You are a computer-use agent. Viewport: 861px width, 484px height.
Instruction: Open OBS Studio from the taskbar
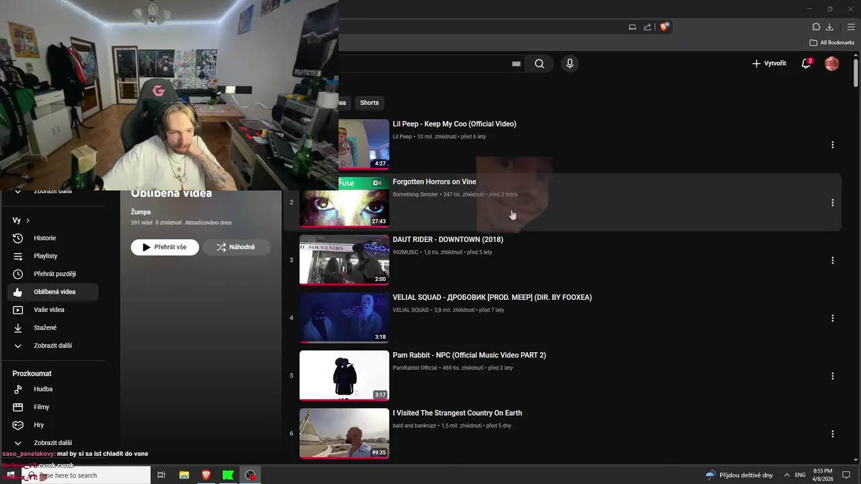250,475
